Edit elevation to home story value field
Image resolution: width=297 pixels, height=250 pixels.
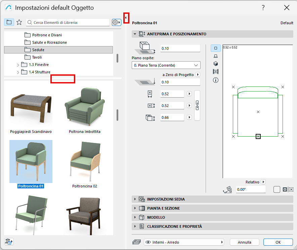pos(180,48)
